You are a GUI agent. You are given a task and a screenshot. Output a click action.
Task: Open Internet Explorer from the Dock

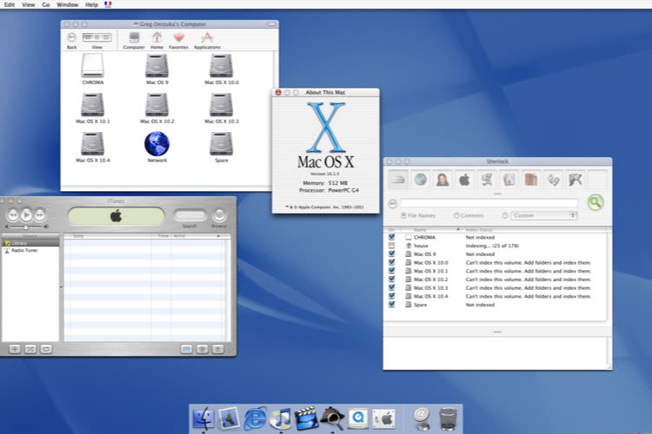255,418
